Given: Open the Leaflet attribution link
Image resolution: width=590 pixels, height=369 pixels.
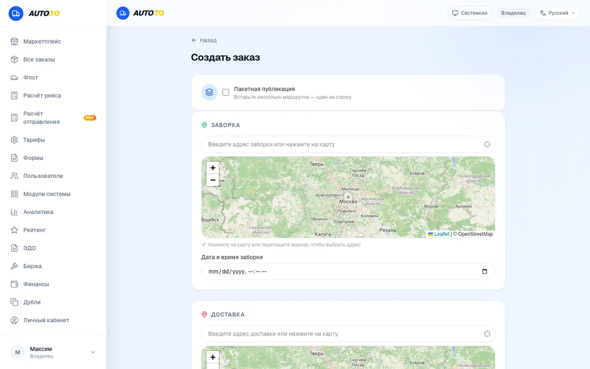Looking at the screenshot, I should click(439, 234).
